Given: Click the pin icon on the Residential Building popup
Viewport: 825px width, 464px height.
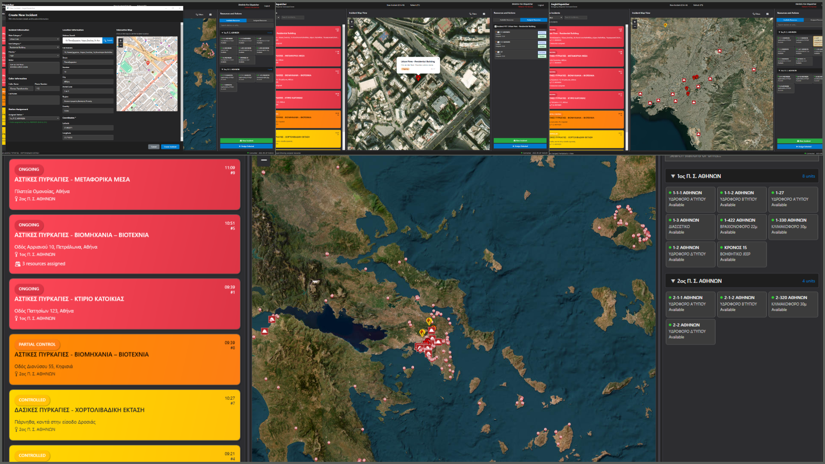Looking at the screenshot, I should pos(418,79).
